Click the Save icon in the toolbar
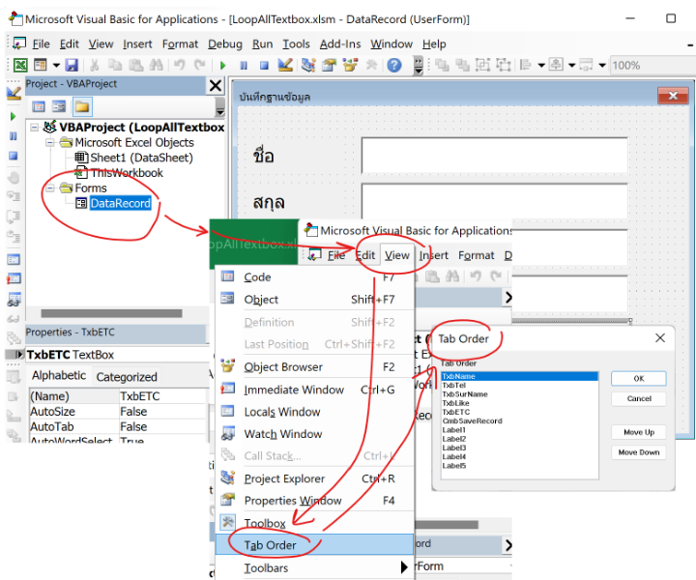 (72, 65)
